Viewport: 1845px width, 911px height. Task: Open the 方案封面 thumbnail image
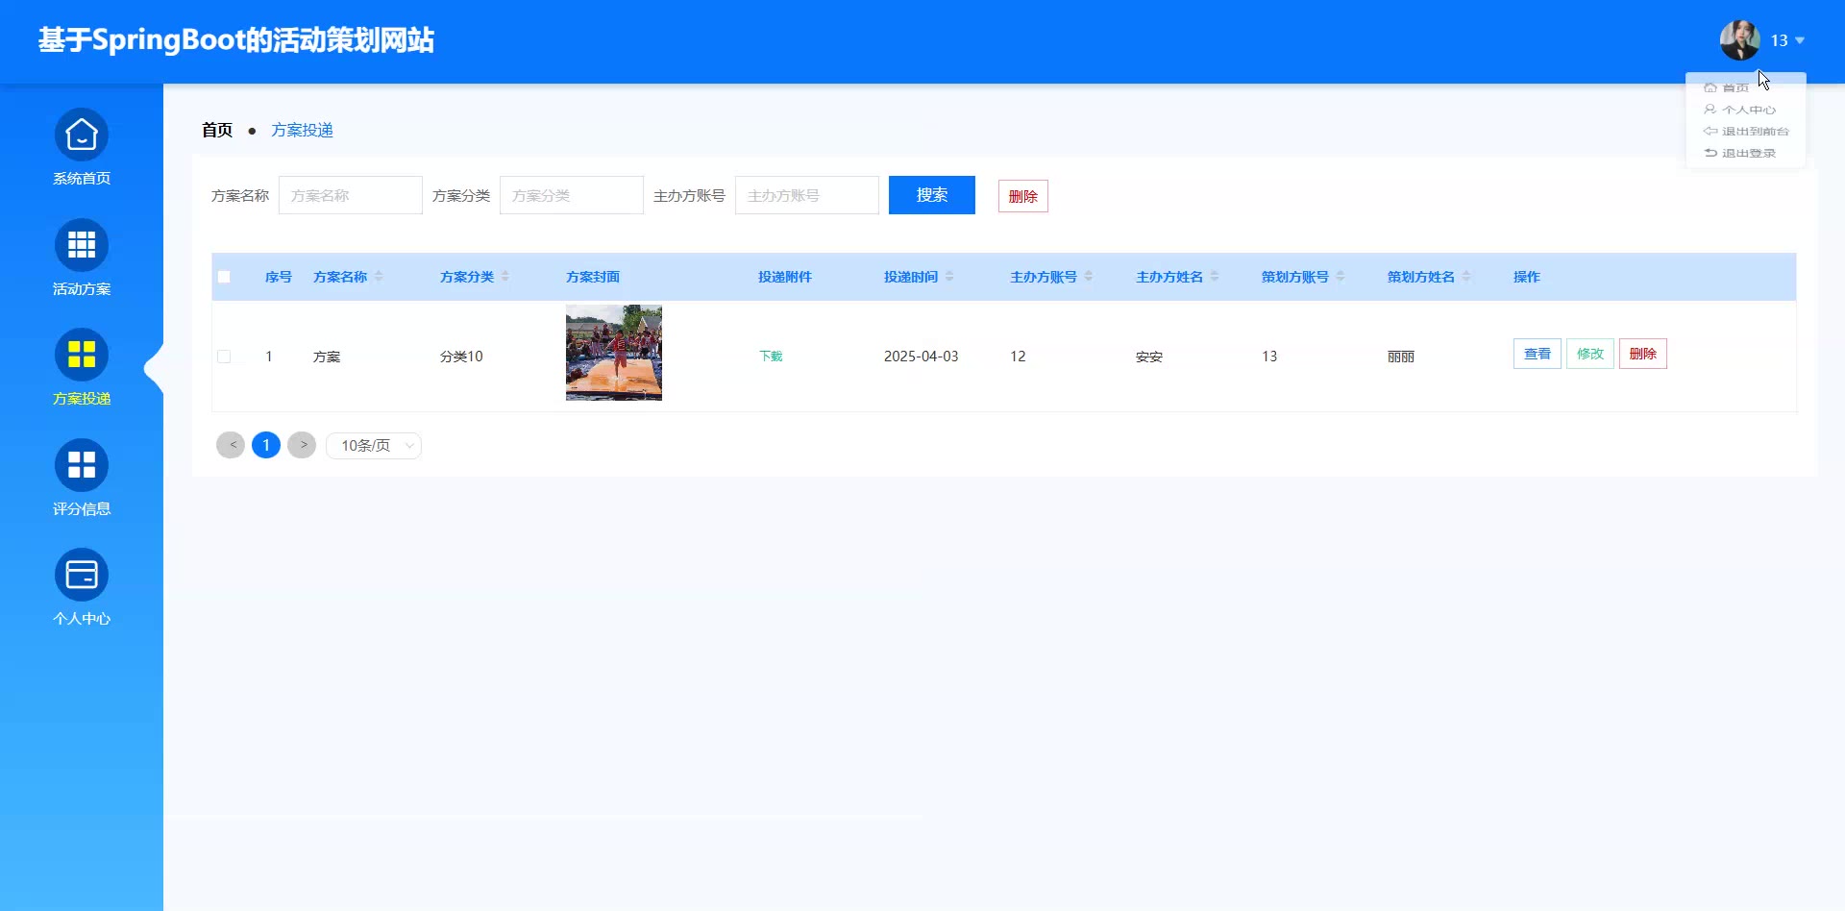click(x=614, y=353)
